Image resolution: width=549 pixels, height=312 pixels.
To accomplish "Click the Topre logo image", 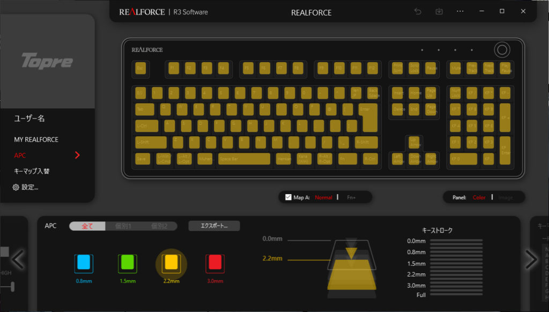I will [47, 61].
